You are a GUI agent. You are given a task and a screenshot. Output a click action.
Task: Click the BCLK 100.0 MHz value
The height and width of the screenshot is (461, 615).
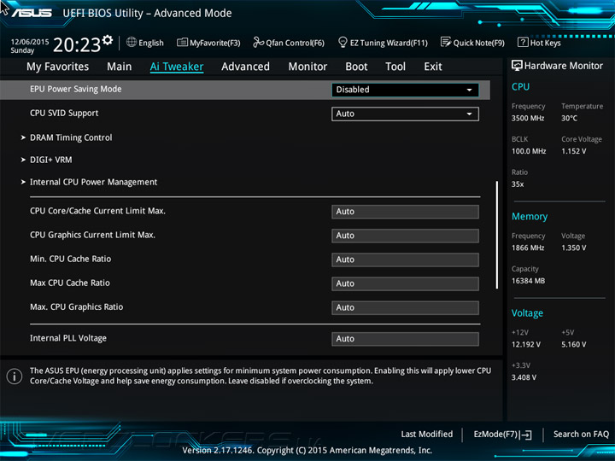click(529, 151)
